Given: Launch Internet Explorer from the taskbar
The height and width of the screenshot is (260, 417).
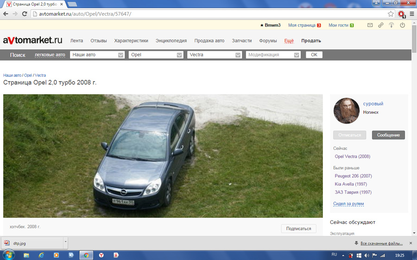Looking at the screenshot, I should 41,255.
